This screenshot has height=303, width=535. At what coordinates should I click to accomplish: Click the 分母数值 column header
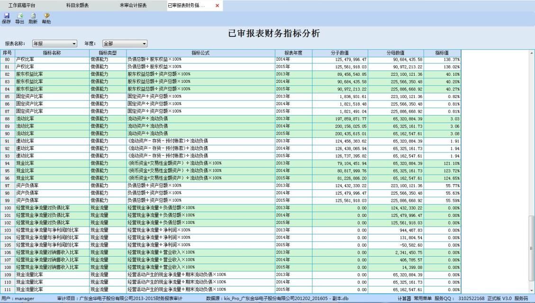pos(396,53)
